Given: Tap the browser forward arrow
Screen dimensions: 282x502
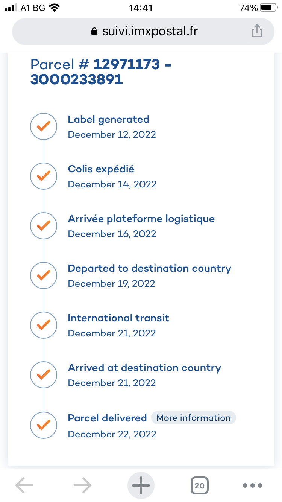Looking at the screenshot, I should (83, 485).
